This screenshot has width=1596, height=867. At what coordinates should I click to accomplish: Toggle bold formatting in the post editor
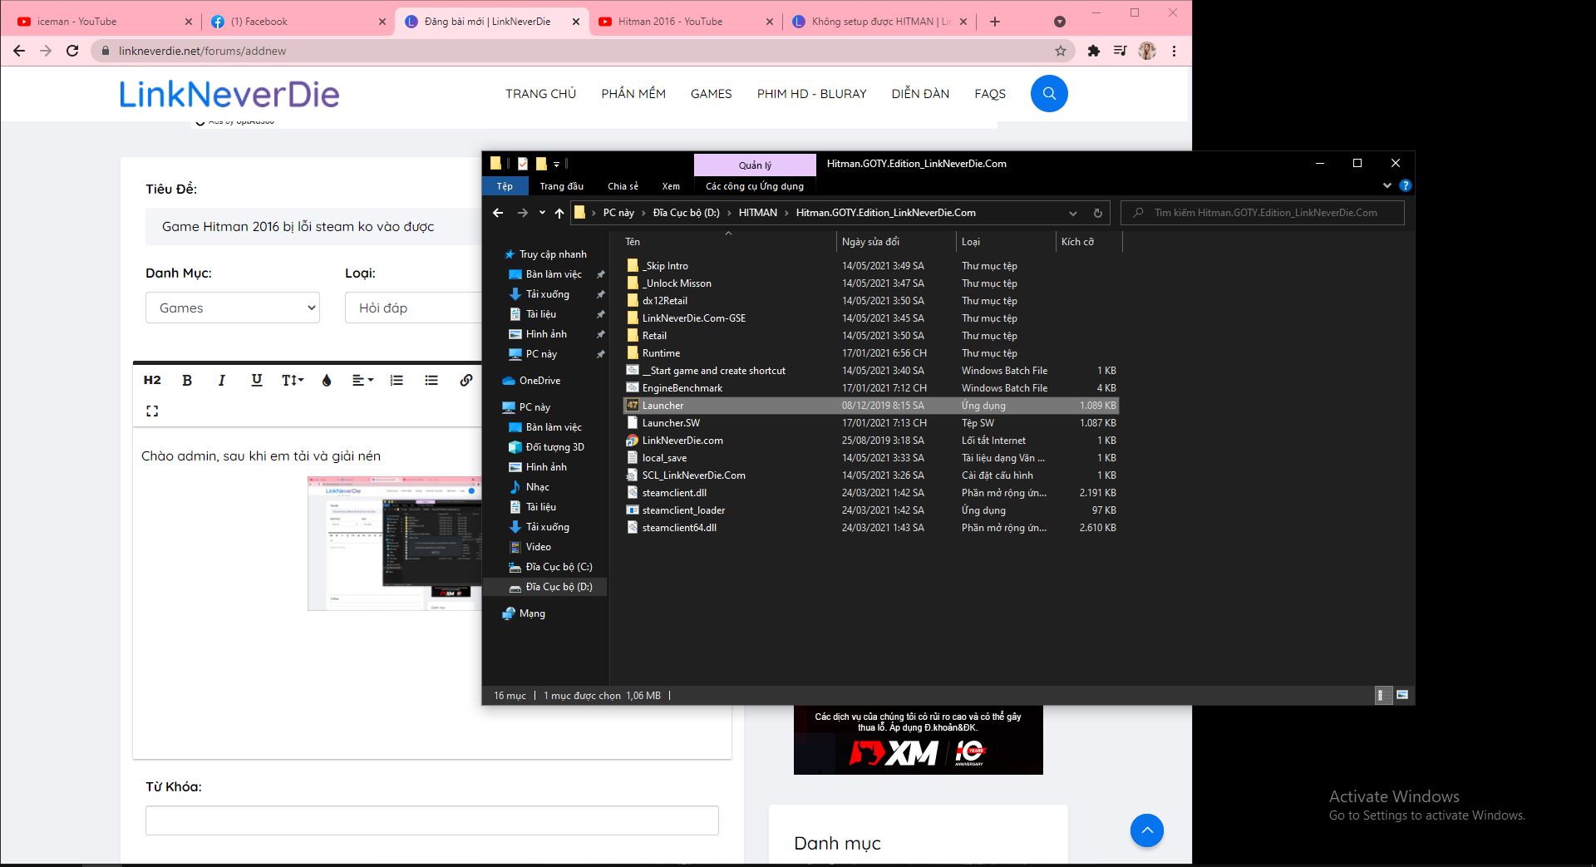click(x=187, y=380)
